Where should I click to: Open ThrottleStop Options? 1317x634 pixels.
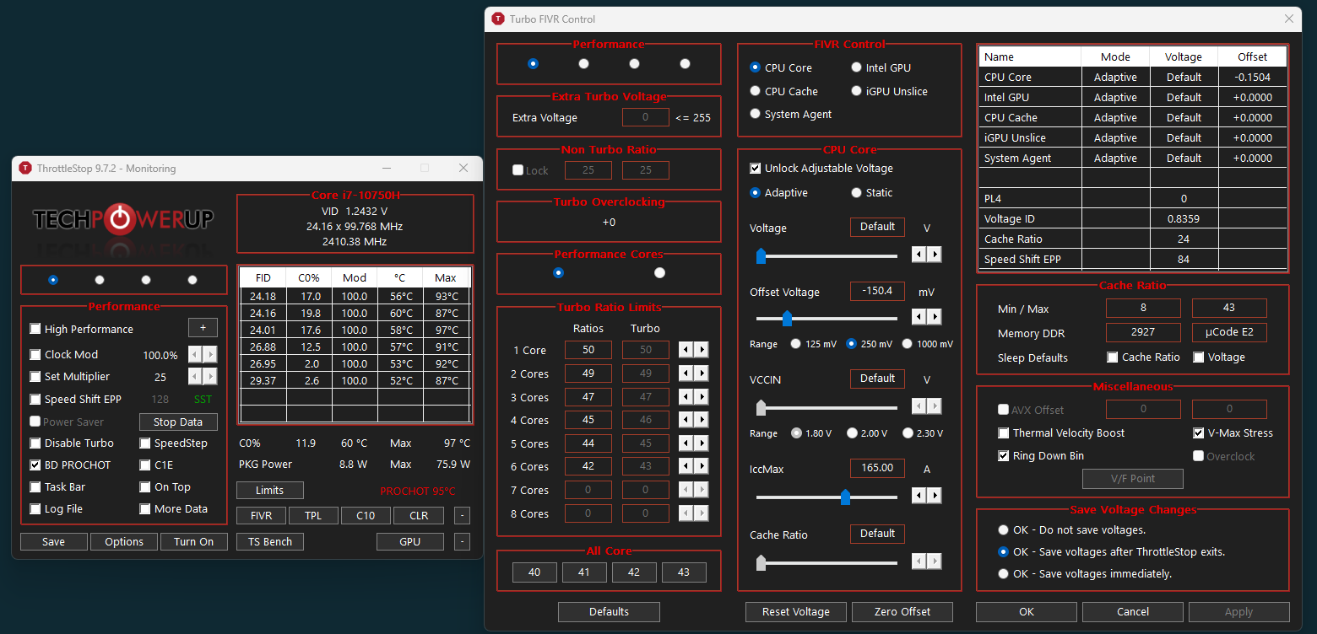(x=124, y=541)
